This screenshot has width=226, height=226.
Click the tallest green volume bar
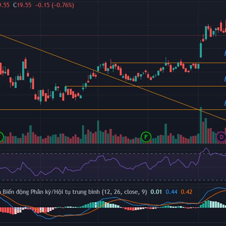point(201,125)
